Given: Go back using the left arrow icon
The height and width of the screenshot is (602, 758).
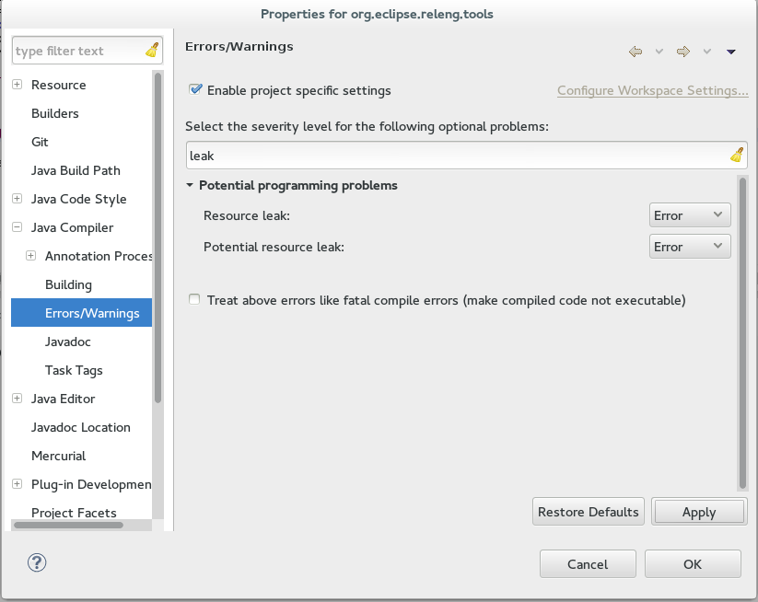Looking at the screenshot, I should (636, 52).
